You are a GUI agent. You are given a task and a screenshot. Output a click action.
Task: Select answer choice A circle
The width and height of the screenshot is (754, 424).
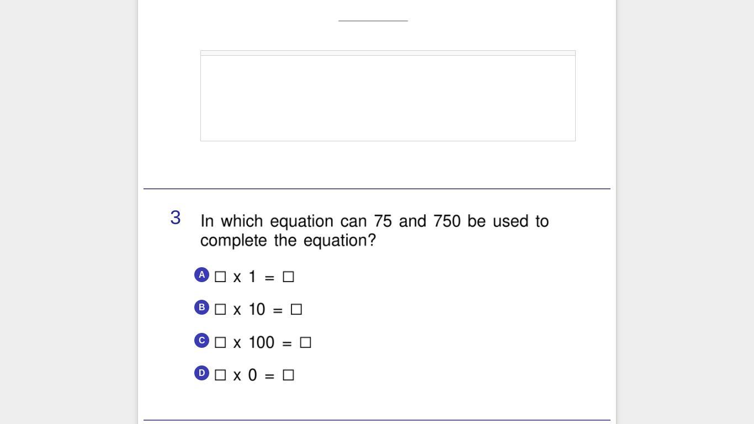(x=201, y=275)
